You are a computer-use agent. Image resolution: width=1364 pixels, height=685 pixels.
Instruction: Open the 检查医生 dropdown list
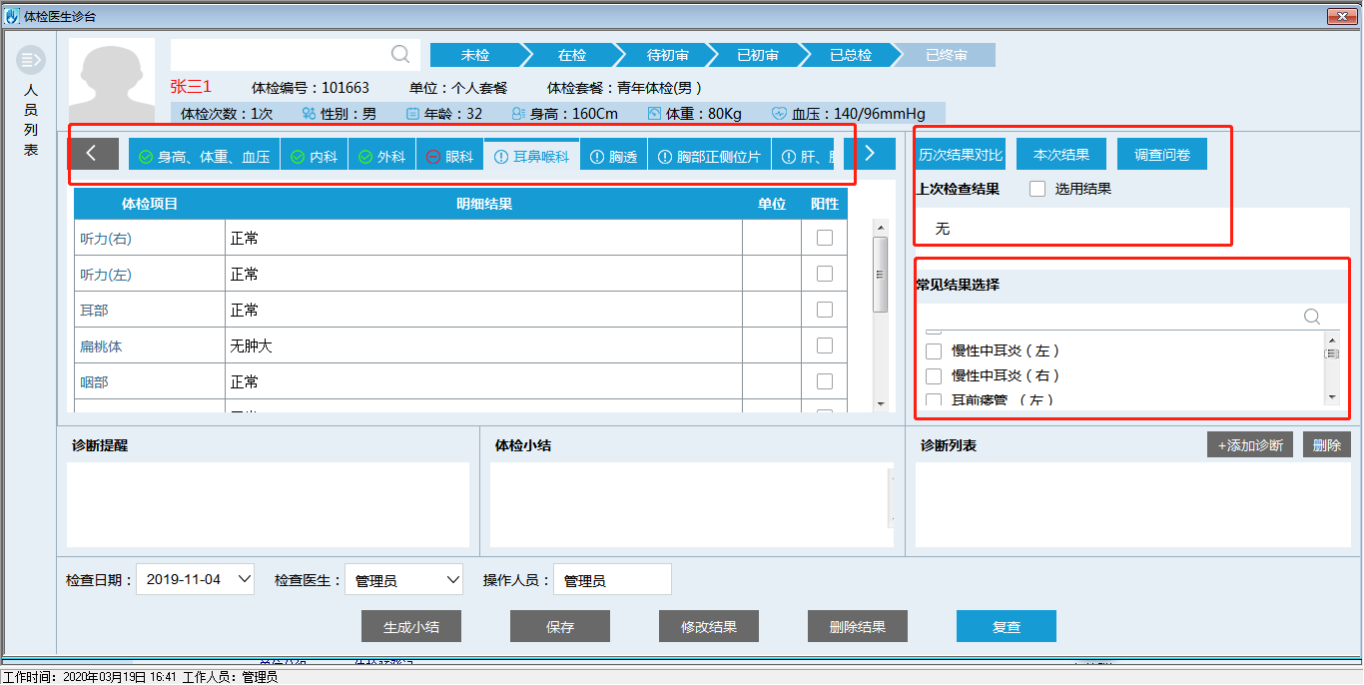point(453,579)
